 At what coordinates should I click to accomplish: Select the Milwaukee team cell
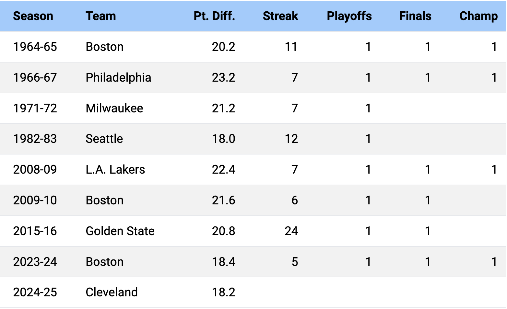tap(114, 108)
